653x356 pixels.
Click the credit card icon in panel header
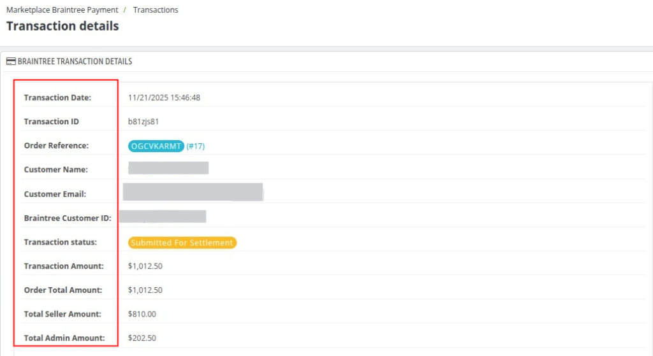click(11, 62)
